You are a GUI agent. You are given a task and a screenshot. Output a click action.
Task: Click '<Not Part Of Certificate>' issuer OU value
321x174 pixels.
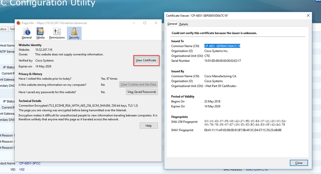[220, 86]
